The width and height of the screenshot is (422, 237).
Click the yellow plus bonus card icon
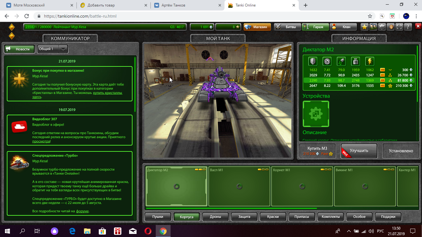click(19, 78)
